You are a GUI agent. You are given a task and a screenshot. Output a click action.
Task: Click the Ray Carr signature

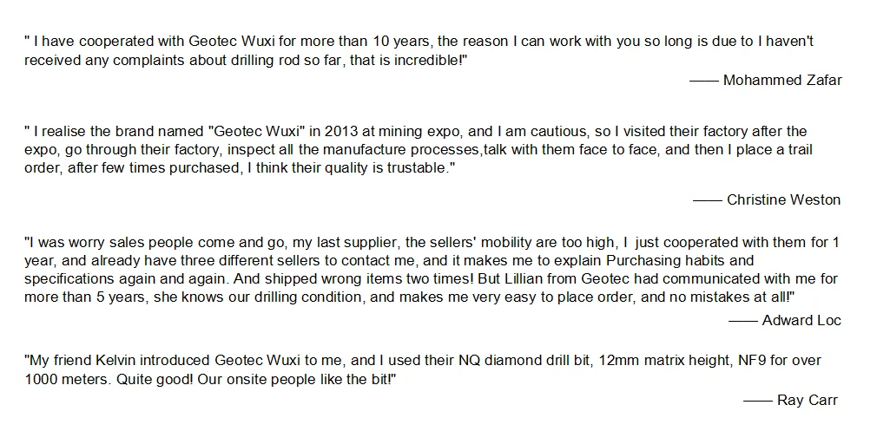[807, 400]
